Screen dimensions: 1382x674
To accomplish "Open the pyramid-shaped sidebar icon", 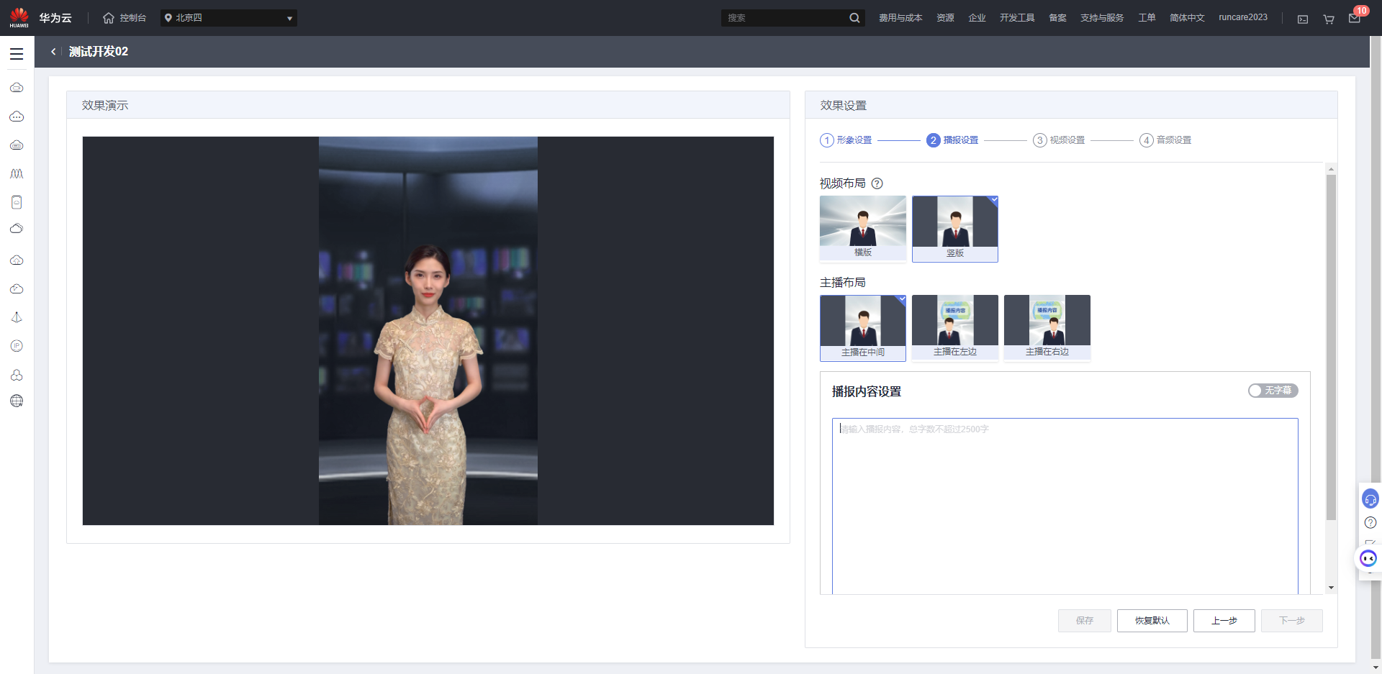I will 17,318.
